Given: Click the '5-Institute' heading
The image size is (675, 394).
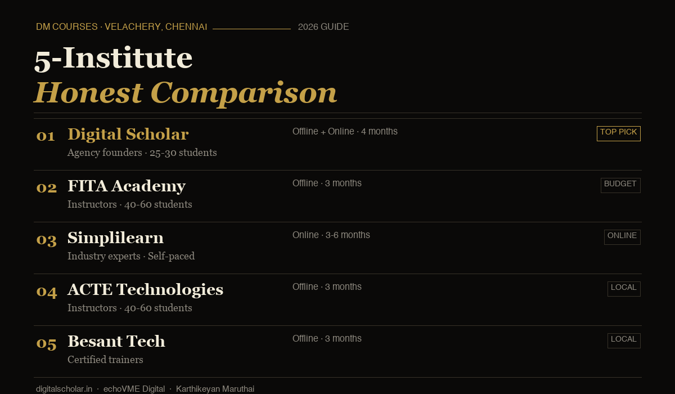Looking at the screenshot, I should (114, 58).
